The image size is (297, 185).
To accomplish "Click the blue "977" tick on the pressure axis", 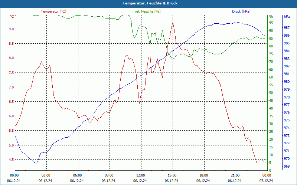I will [x=287, y=105].
